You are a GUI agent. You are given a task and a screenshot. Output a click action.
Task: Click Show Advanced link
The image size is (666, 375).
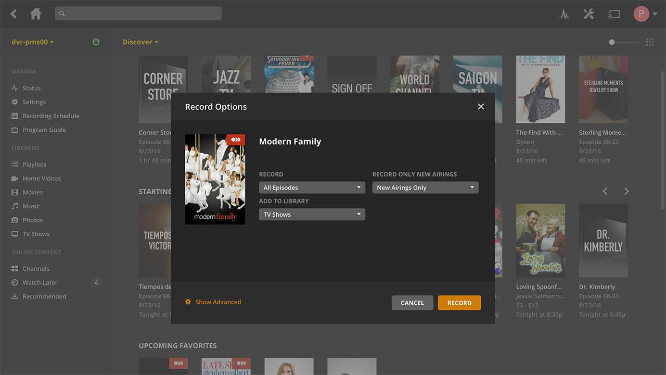click(218, 302)
